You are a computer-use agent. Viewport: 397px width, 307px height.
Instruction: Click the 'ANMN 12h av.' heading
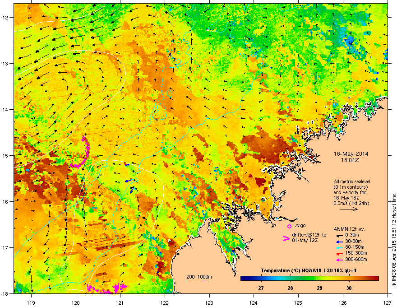[x=349, y=229]
